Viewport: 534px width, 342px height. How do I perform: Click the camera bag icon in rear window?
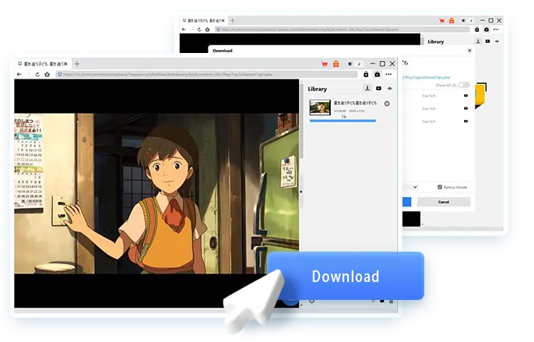487,30
